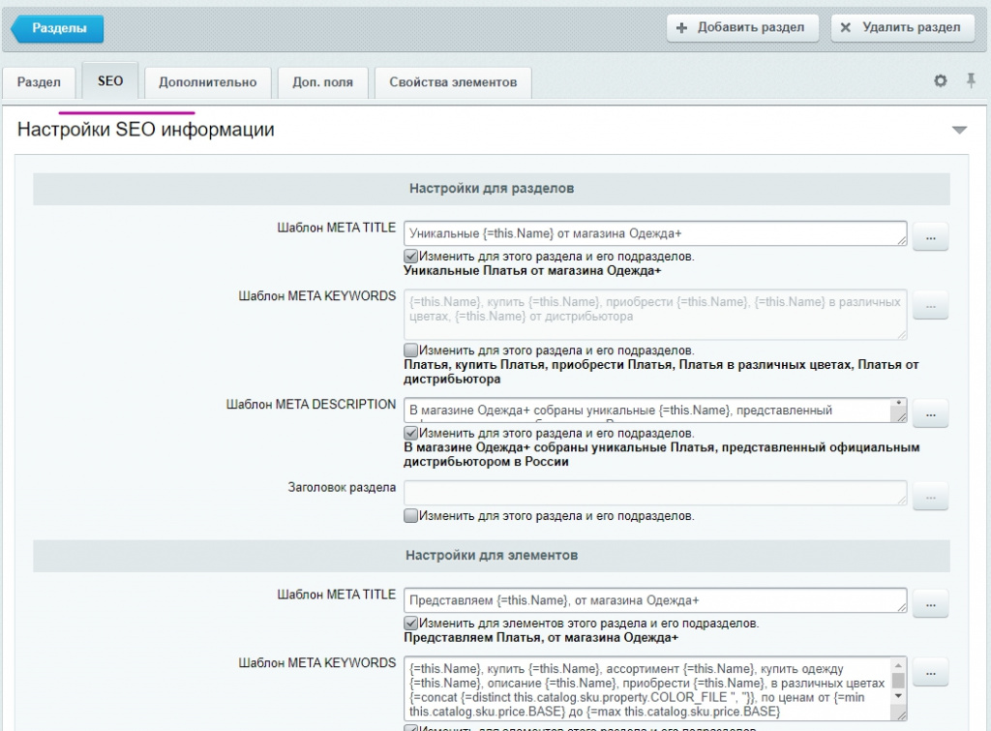
Task: Uncheck Изменить для элементов checkbox under META TITLE
Action: click(410, 623)
